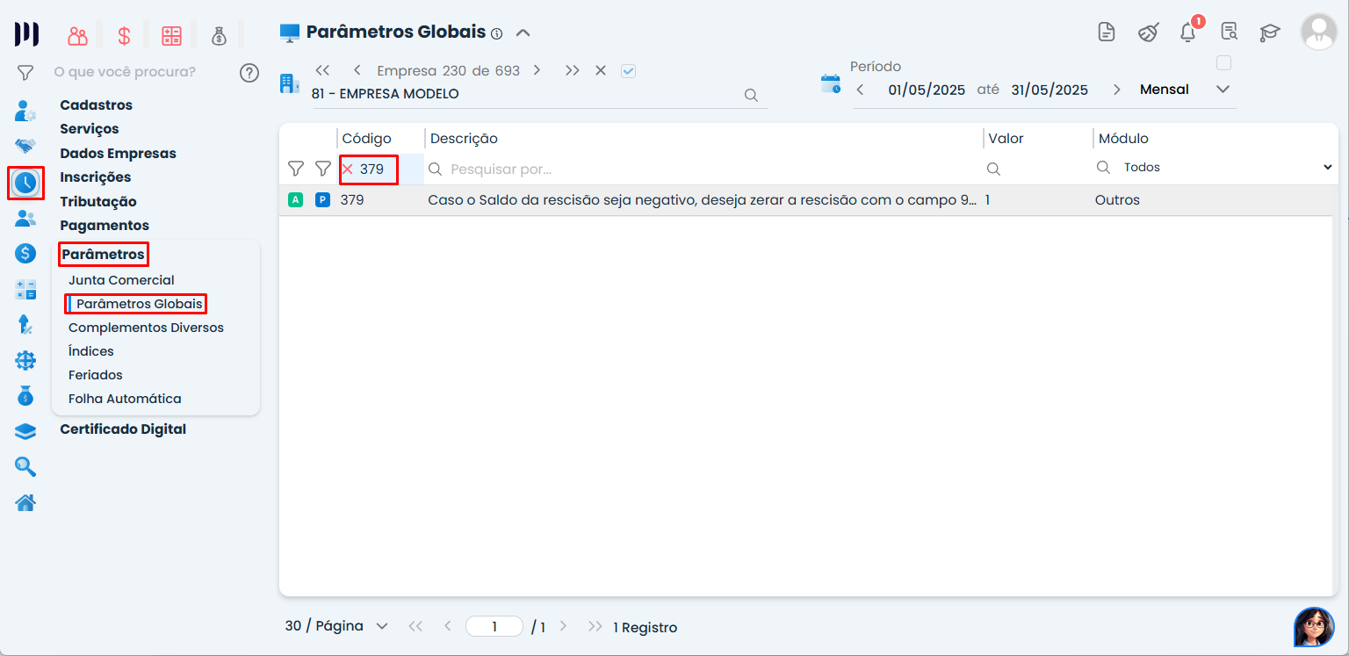The height and width of the screenshot is (656, 1349).
Task: Check the box above the period selector
Action: click(1223, 63)
